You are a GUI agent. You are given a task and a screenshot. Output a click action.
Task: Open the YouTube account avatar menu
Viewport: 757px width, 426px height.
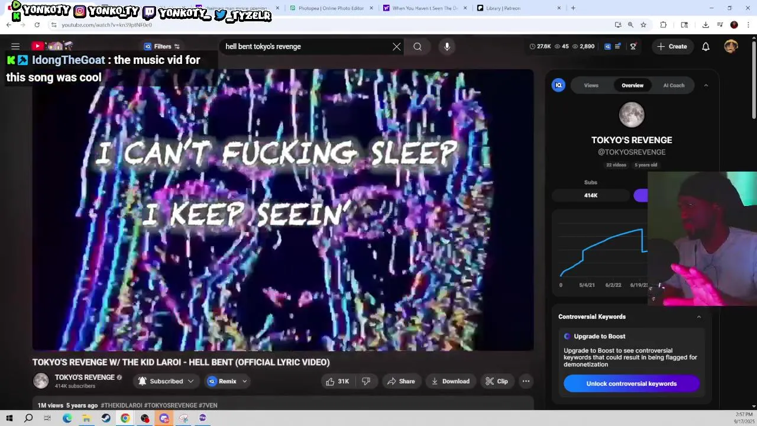click(x=731, y=46)
